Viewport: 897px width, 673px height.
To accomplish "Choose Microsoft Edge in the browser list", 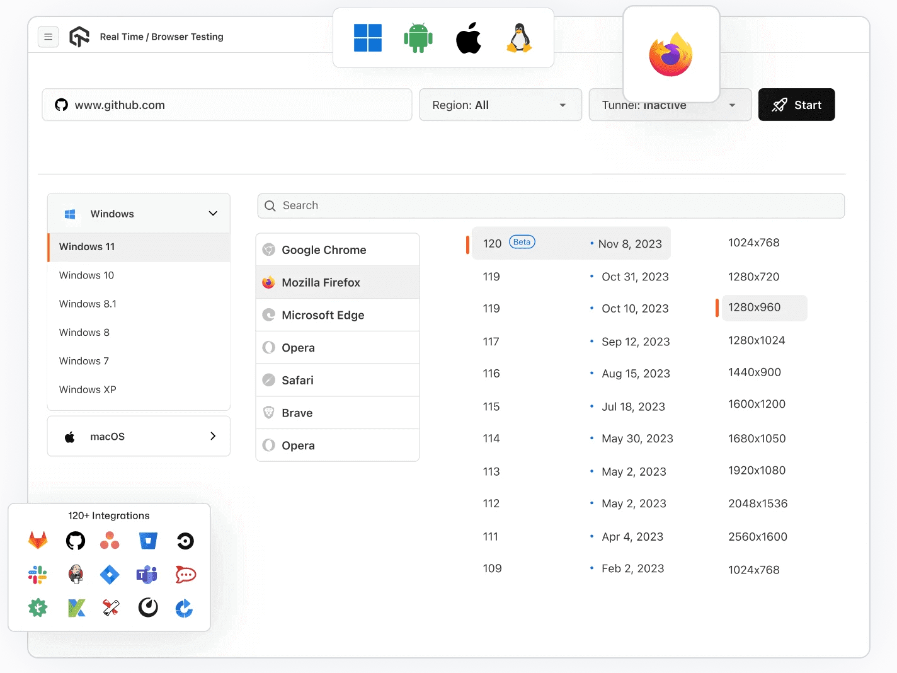I will point(323,315).
